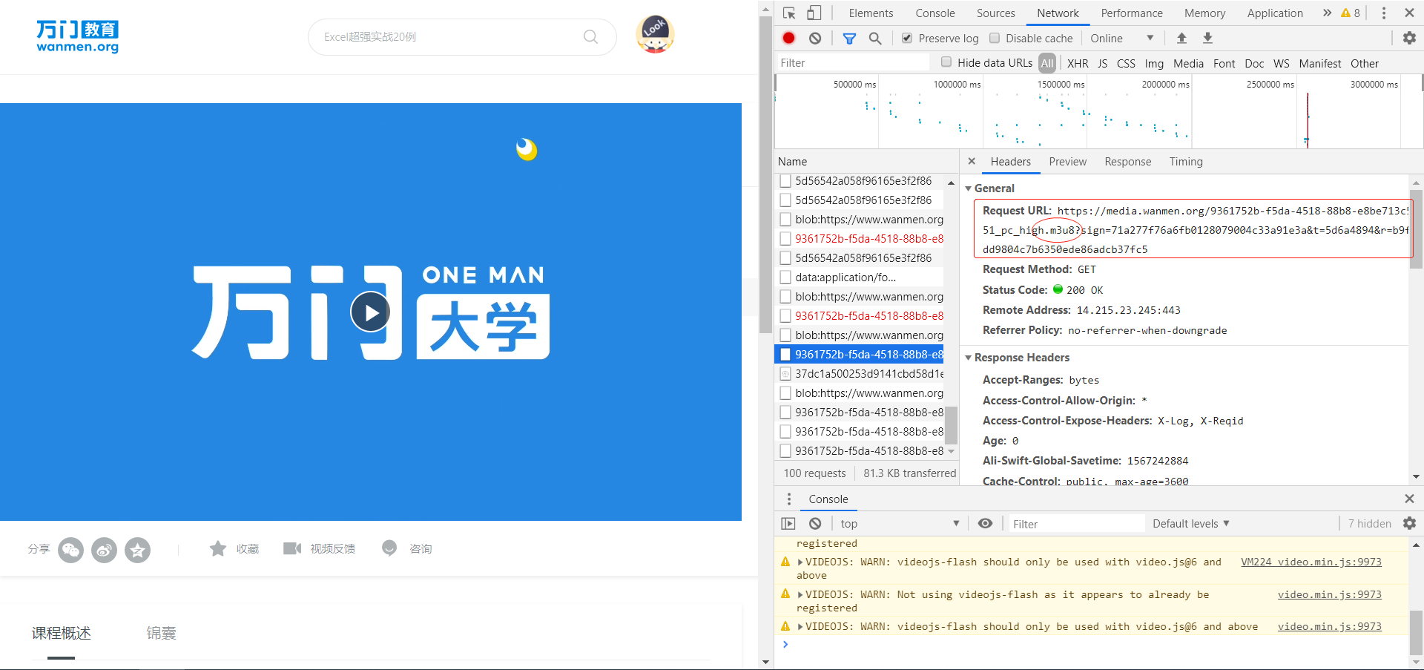
Task: Share via Weibo icon
Action: click(104, 550)
